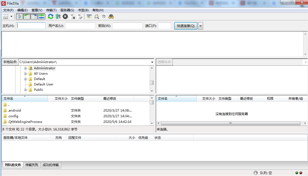Image resolution: width=308 pixels, height=176 pixels.
Task: Open 传输(T) menu
Action: coord(51,10)
